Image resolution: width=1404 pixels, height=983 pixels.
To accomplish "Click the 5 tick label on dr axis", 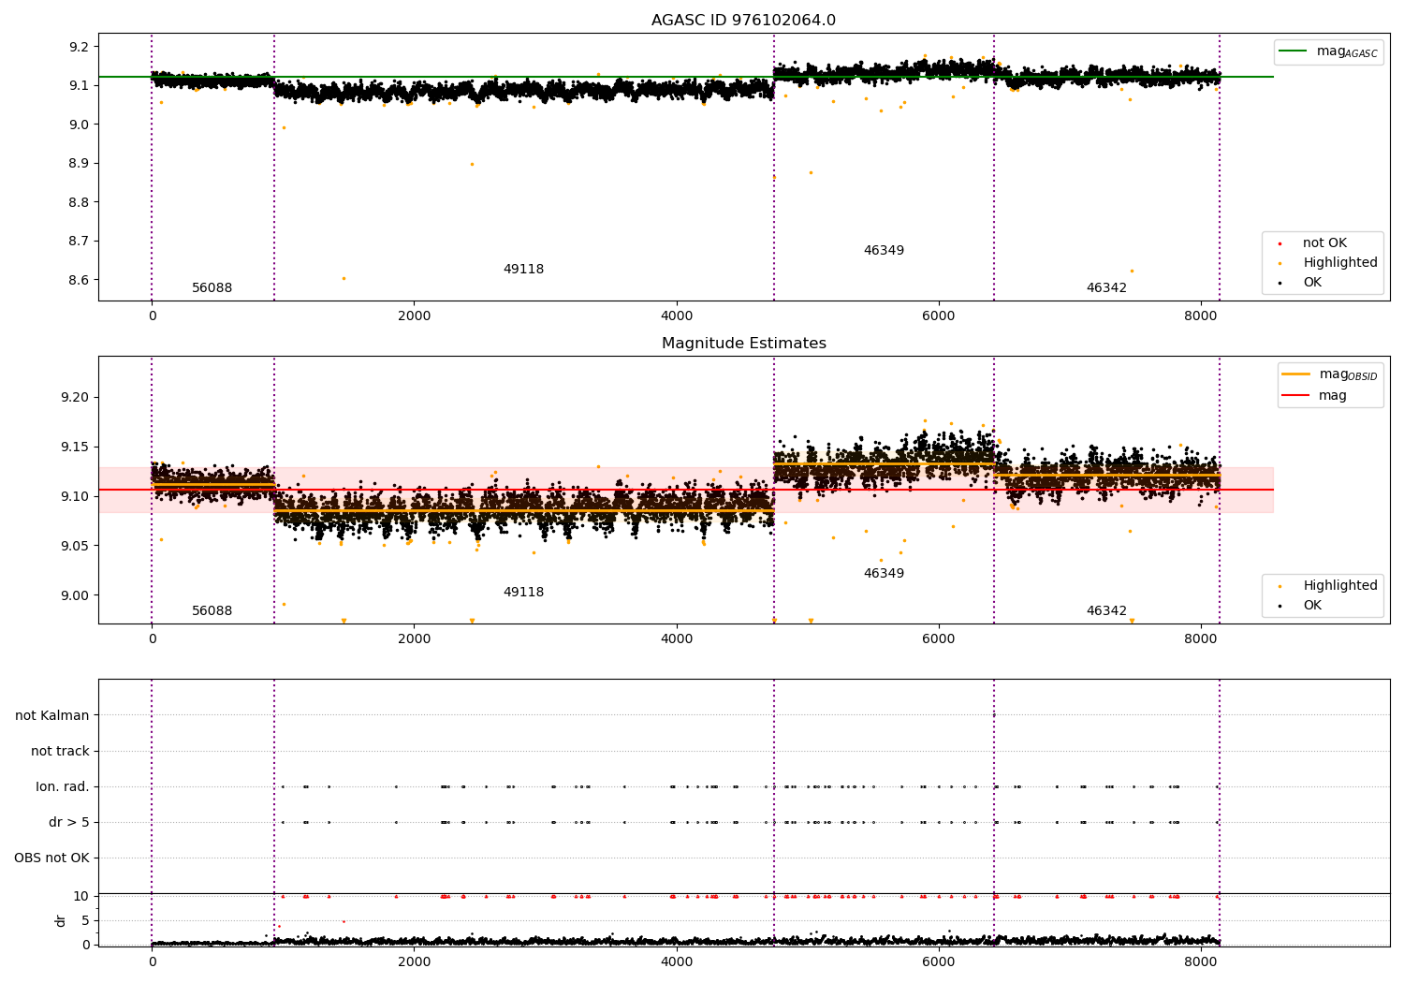I will tap(85, 921).
